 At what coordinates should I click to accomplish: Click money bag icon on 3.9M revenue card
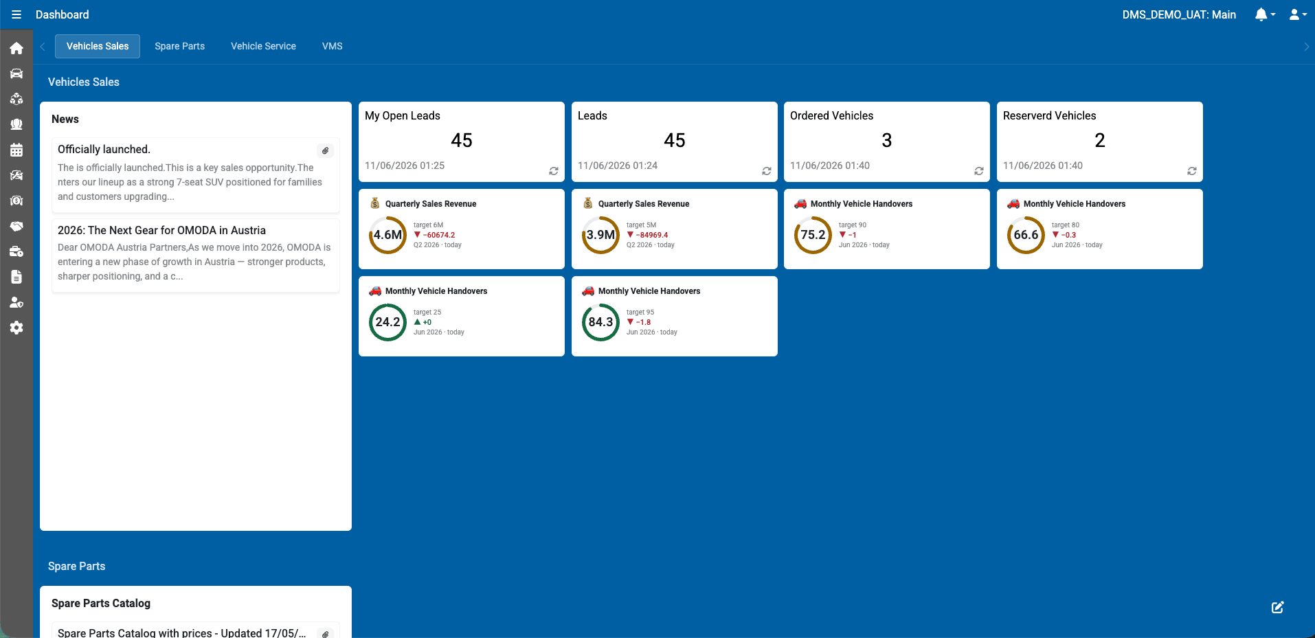(588, 203)
